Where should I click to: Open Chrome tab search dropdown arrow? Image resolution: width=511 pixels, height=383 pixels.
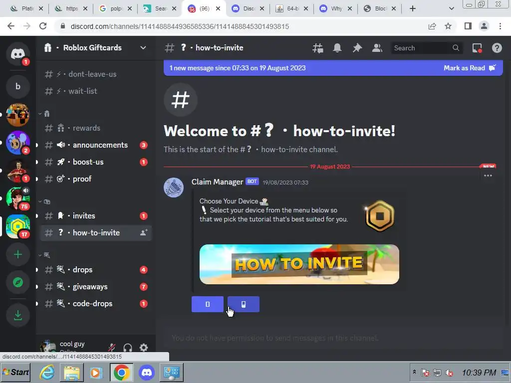451,9
